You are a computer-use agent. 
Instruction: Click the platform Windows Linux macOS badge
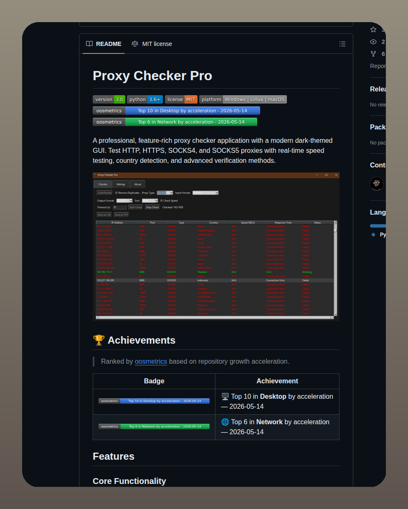click(243, 99)
